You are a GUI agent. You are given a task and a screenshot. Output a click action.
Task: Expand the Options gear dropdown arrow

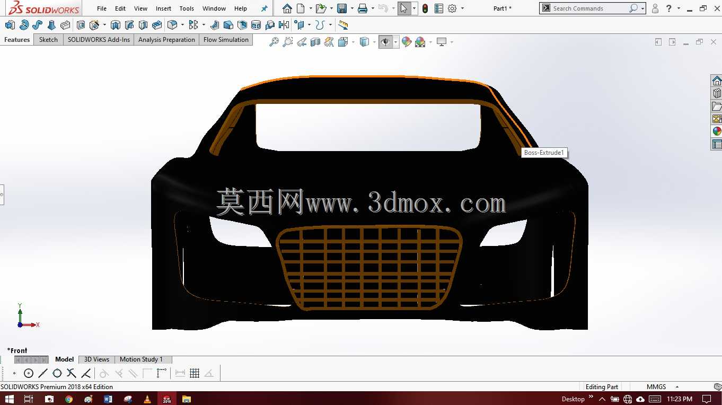[x=462, y=8]
